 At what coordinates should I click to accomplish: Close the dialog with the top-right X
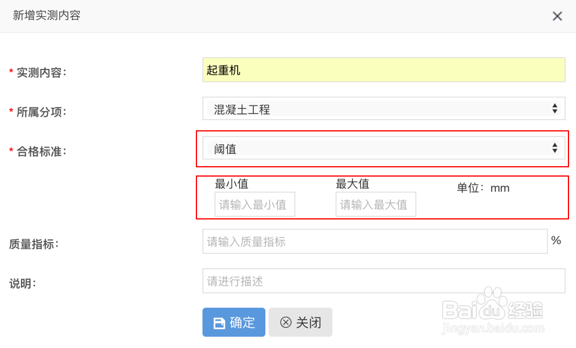click(x=557, y=16)
